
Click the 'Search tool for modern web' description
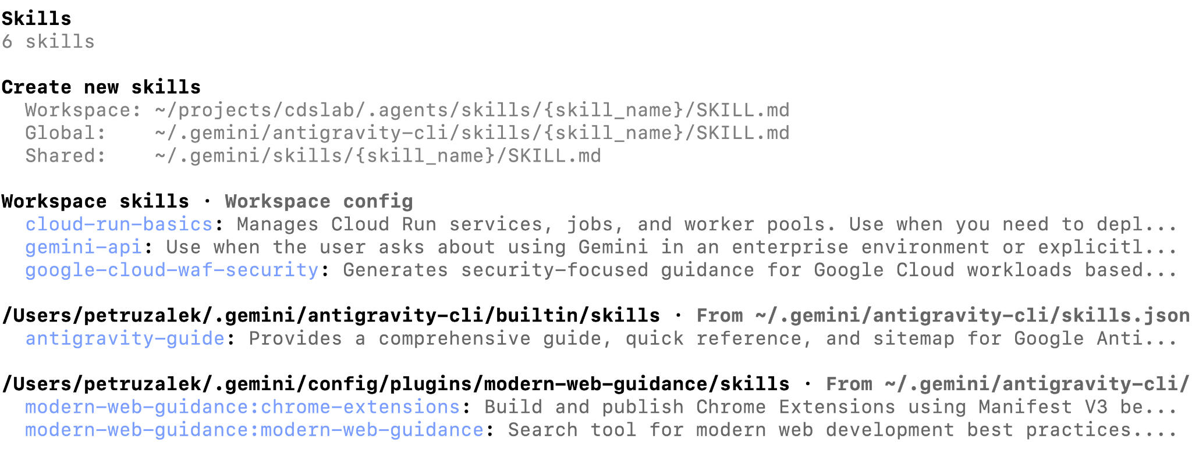point(843,430)
